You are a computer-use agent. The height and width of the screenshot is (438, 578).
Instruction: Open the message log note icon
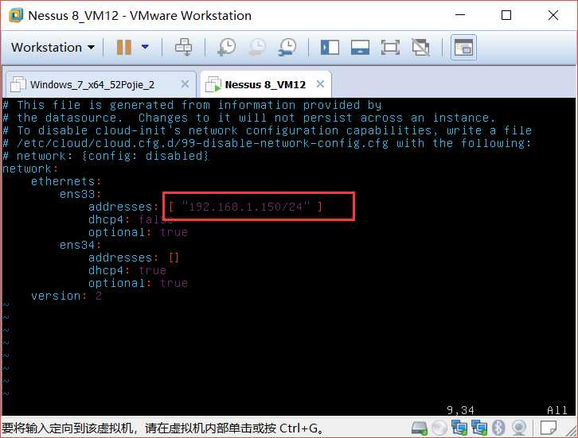point(548,428)
